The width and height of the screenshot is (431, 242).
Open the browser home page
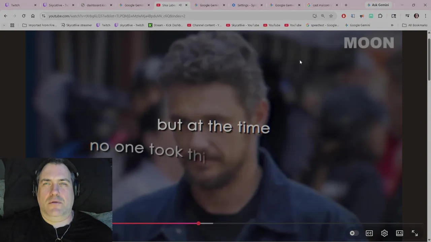tap(33, 16)
